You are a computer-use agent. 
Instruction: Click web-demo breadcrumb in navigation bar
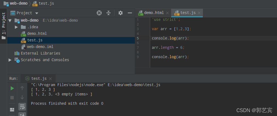coord(16,3)
